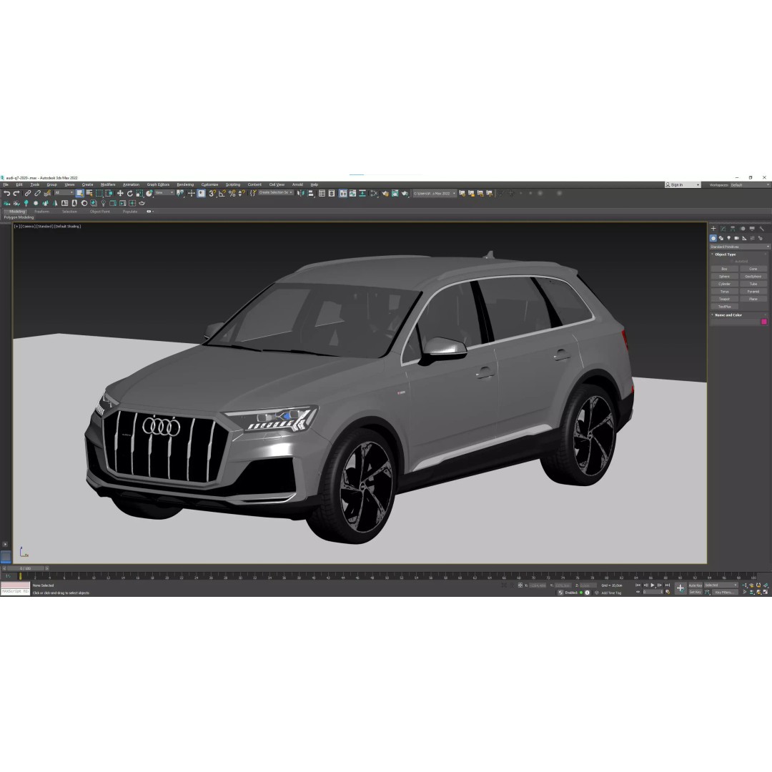Click the current frame number field

(x=653, y=593)
